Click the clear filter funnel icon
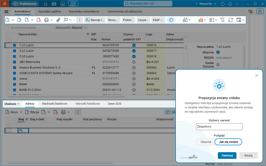266x166 pixels. 223,20
